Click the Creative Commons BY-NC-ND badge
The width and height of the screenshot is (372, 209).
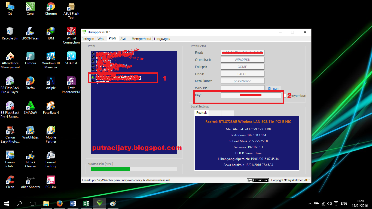tap(258, 180)
